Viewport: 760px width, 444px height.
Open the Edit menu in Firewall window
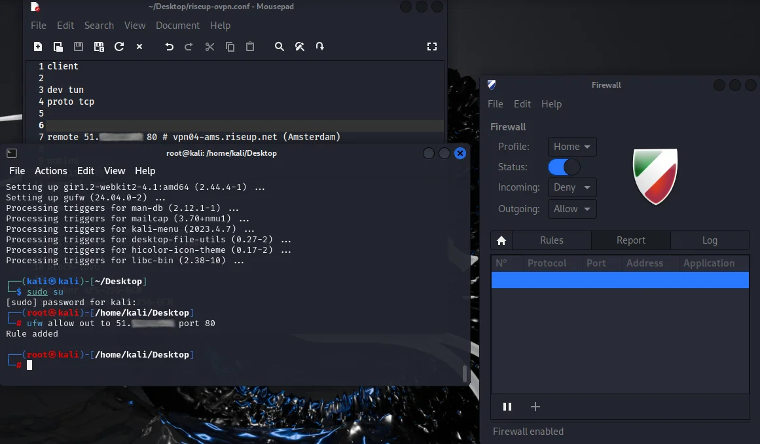click(x=522, y=104)
